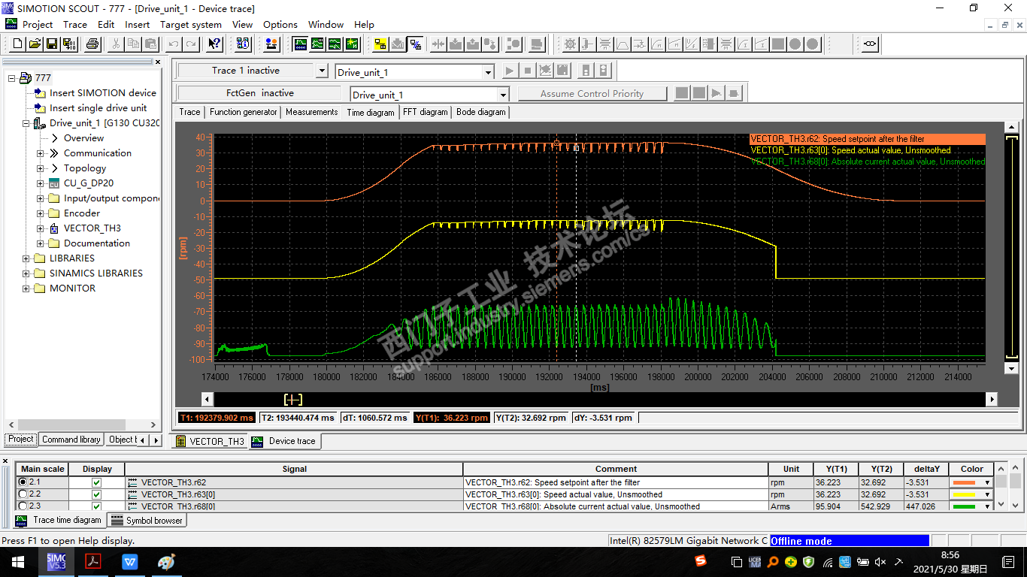Screen dimensions: 1027x577
Task: Switch to the FFT diagram tab
Action: click(x=426, y=112)
